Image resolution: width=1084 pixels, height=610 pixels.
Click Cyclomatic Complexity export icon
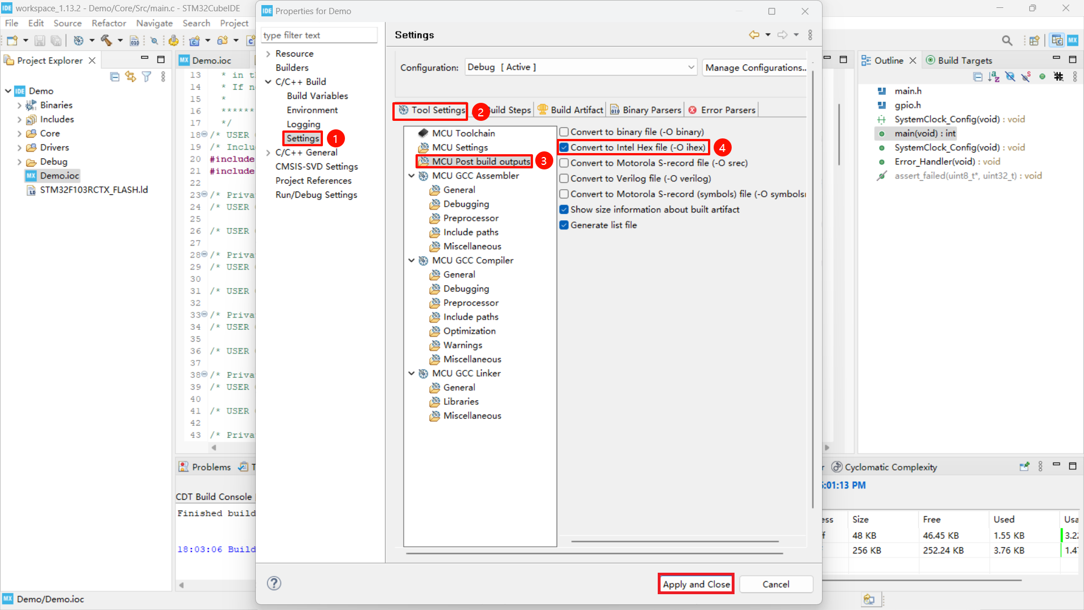coord(1024,467)
